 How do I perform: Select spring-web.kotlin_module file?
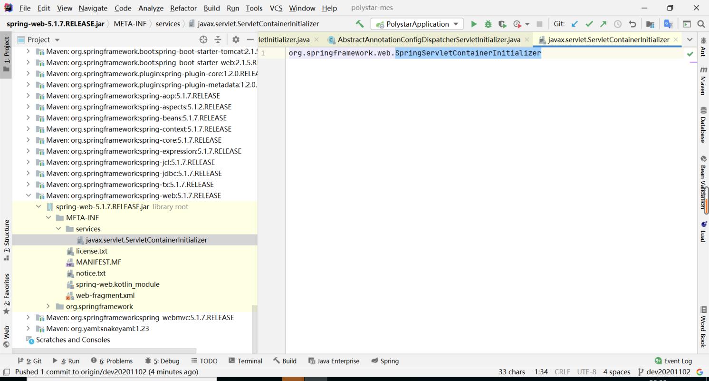(117, 284)
